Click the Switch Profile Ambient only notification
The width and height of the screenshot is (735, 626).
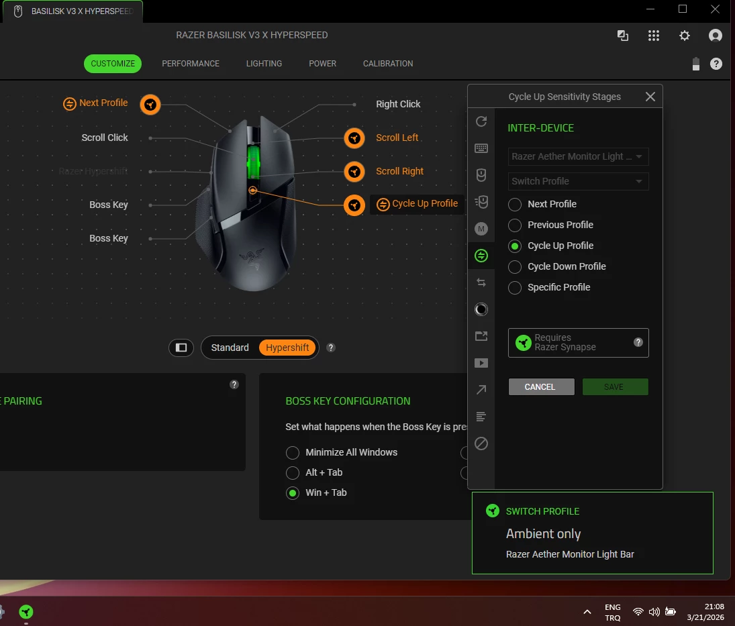[593, 533]
